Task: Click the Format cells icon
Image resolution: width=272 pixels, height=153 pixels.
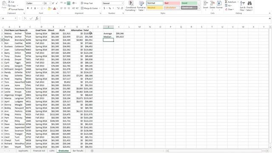Action: coord(219,3)
